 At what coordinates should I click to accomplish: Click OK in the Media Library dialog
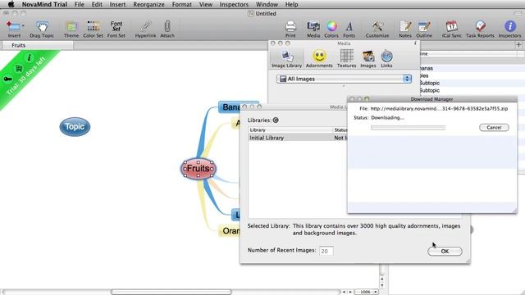pos(445,252)
